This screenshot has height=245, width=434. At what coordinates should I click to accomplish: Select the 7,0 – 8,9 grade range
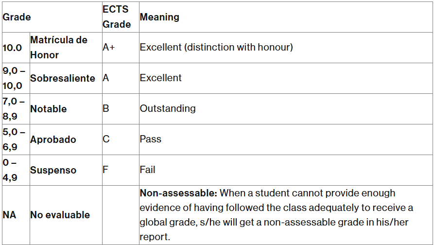pyautogui.click(x=14, y=109)
